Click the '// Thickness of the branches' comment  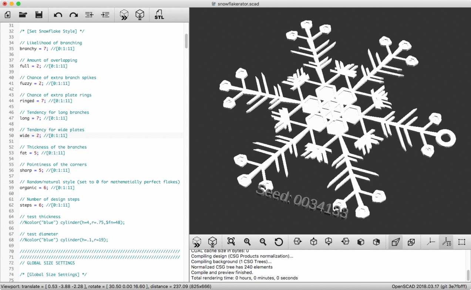click(53, 147)
